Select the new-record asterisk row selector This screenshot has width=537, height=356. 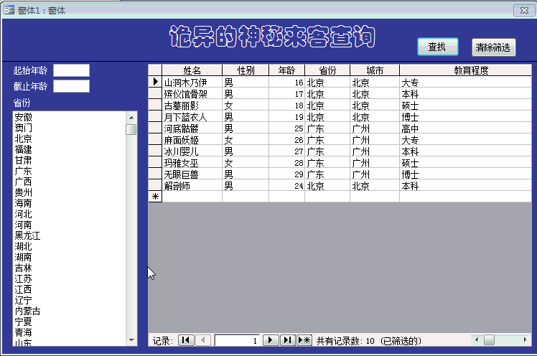tap(155, 197)
